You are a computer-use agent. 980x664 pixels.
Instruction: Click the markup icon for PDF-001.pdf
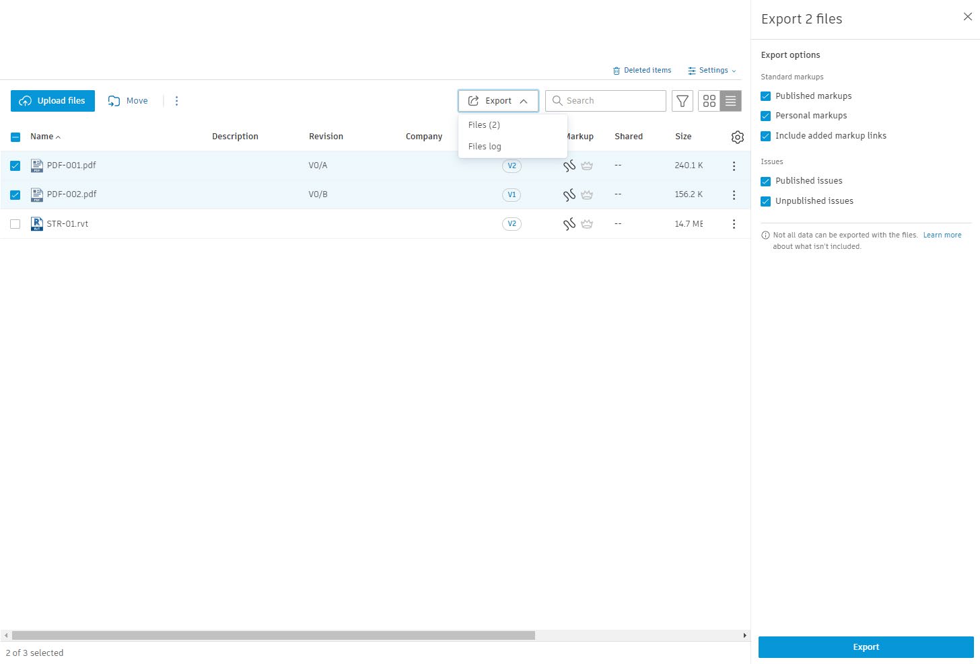(x=569, y=166)
